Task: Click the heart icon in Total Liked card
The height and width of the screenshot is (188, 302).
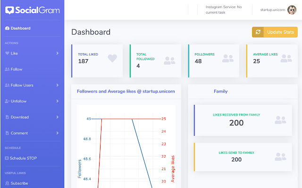Action: (112, 58)
